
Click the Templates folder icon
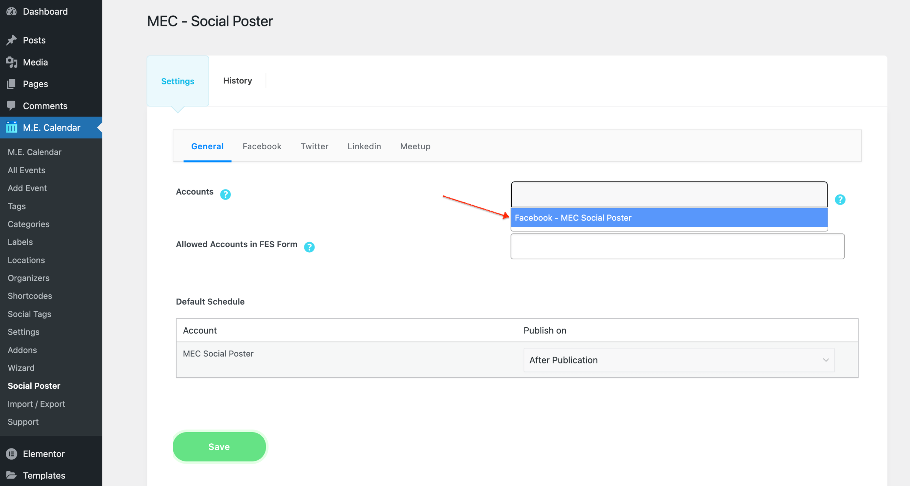[x=11, y=475]
